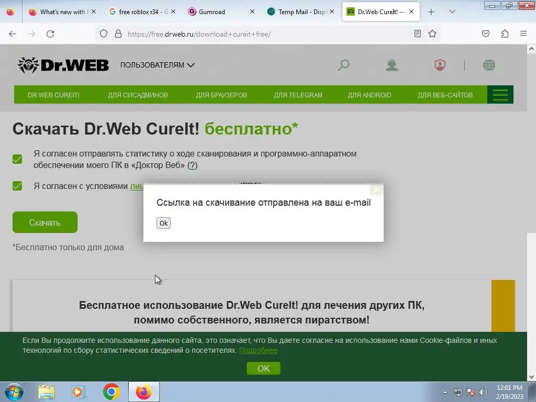Open the Подробнее cookie details link

coord(258,350)
